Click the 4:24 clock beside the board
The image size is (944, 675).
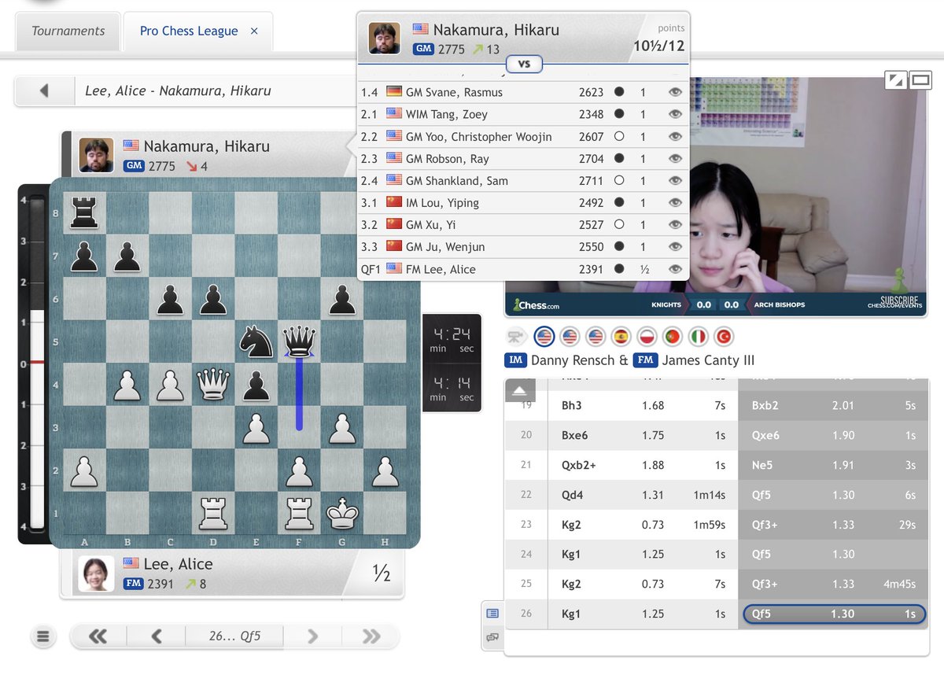pos(452,339)
